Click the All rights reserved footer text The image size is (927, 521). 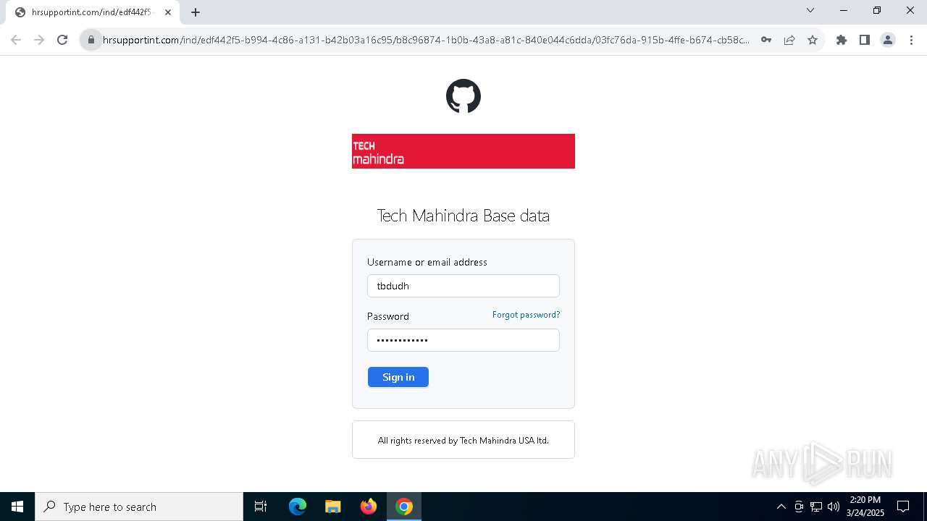pos(463,440)
